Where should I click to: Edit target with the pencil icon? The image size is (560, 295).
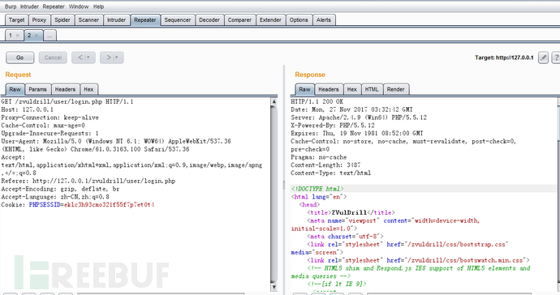pos(543,58)
